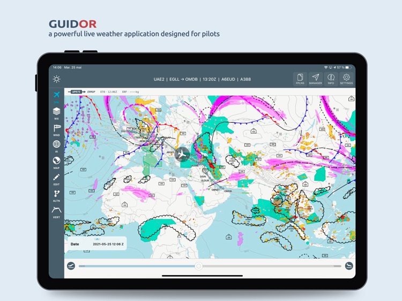
Task: Show the VERT vertical profile view
Action: 56,213
